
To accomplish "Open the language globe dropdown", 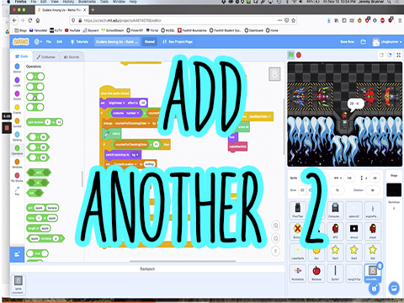I will pyautogui.click(x=38, y=42).
